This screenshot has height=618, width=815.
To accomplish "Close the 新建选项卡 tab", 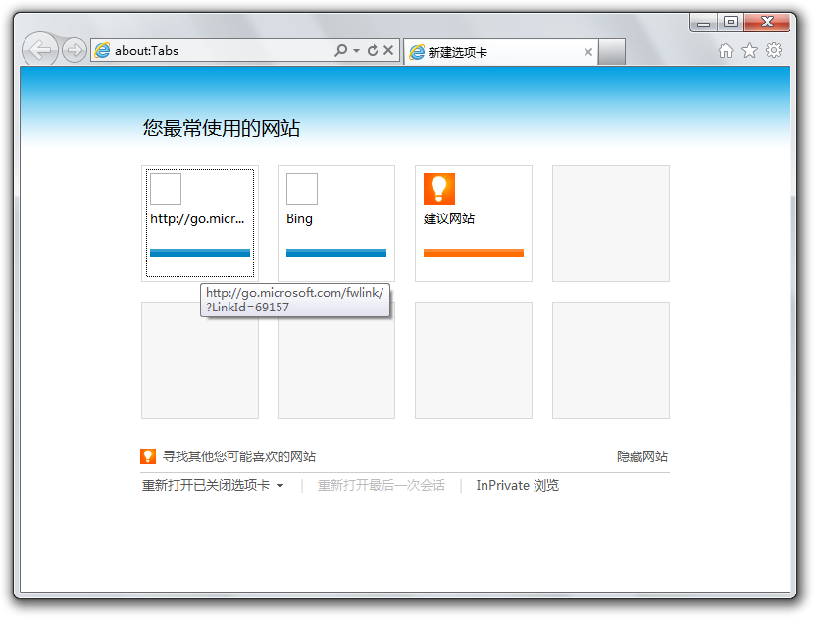I will click(588, 52).
